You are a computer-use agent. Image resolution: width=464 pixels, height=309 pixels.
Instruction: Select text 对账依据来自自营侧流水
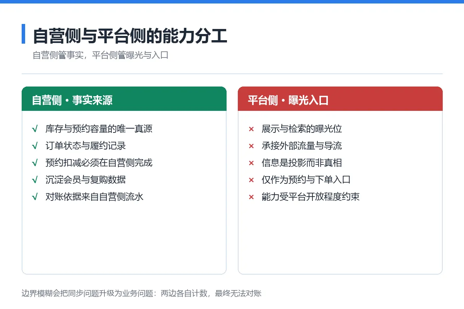(94, 197)
